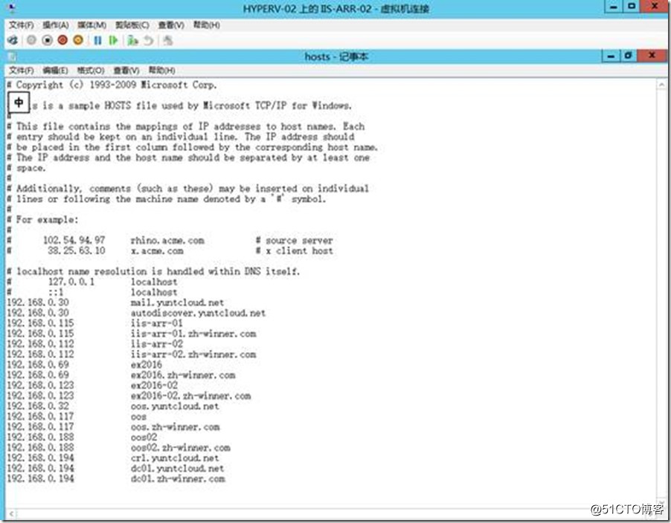
Task: Open Notepad's 帮助(H) menu
Action: click(161, 70)
